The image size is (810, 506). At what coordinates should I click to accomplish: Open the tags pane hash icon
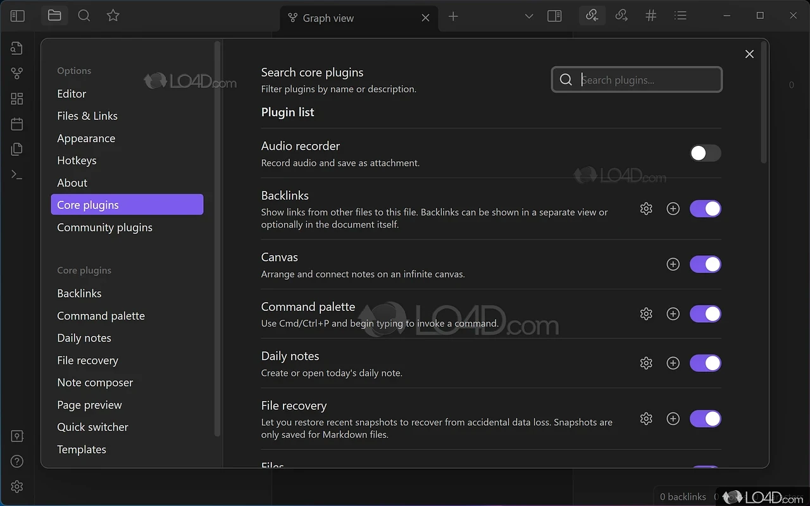[x=651, y=16]
